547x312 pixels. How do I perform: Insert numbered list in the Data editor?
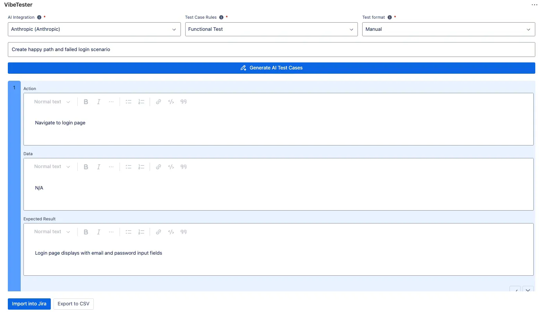pyautogui.click(x=141, y=167)
